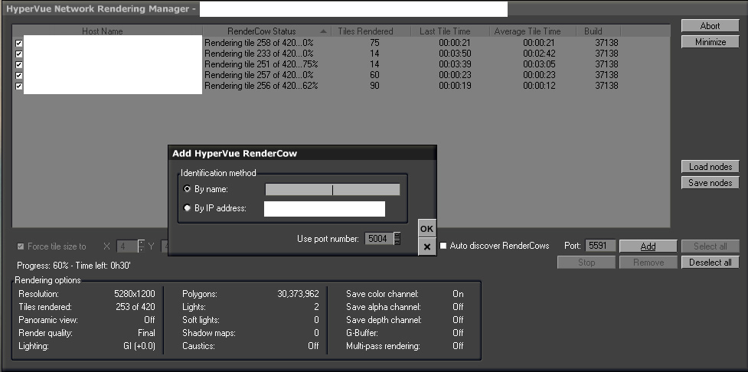748x372 pixels.
Task: Click Last Tile Time 00:03:50
Action: [x=455, y=54]
